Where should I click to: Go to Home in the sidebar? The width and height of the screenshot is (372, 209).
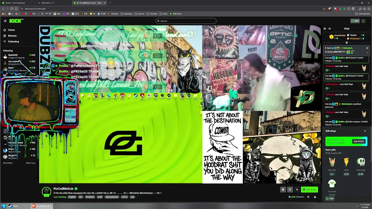point(11,30)
